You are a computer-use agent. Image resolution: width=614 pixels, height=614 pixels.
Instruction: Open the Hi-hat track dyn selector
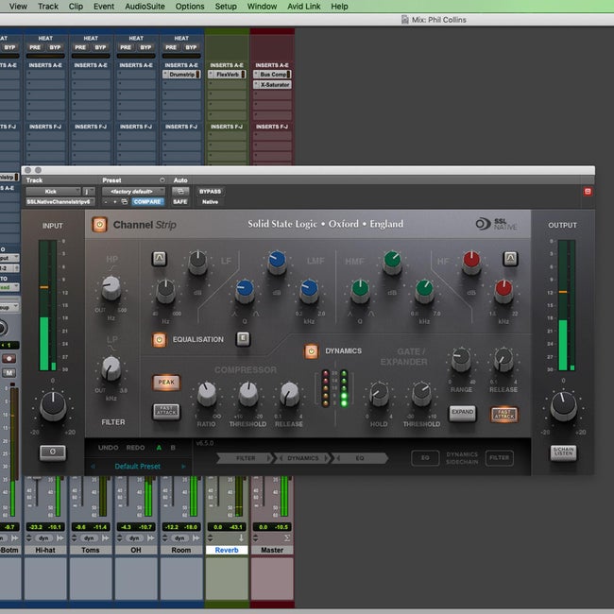click(43, 538)
